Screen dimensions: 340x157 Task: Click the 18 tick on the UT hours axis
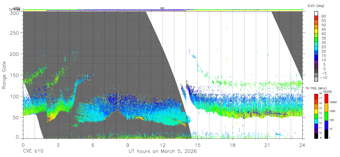[232, 145]
